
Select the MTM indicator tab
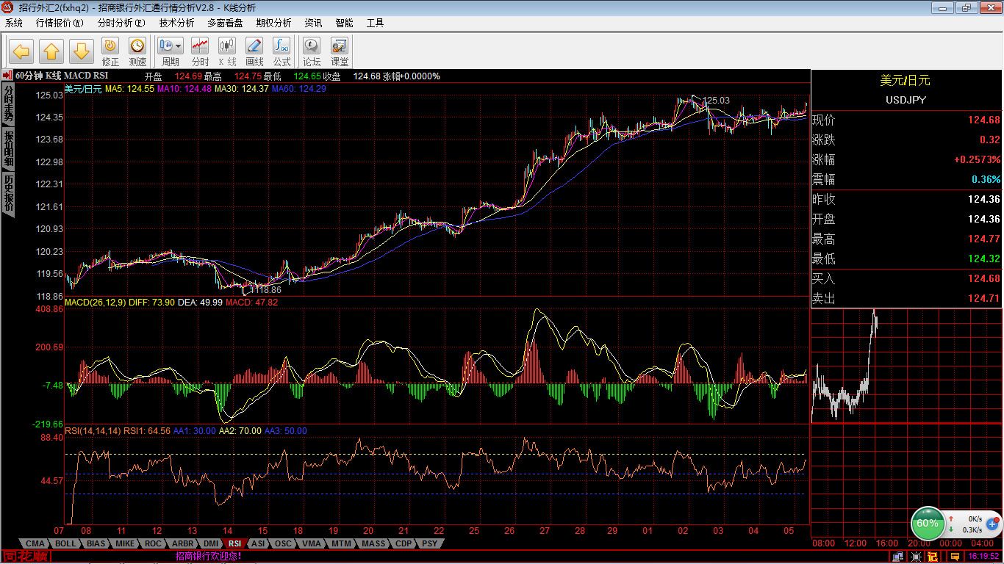coord(341,543)
